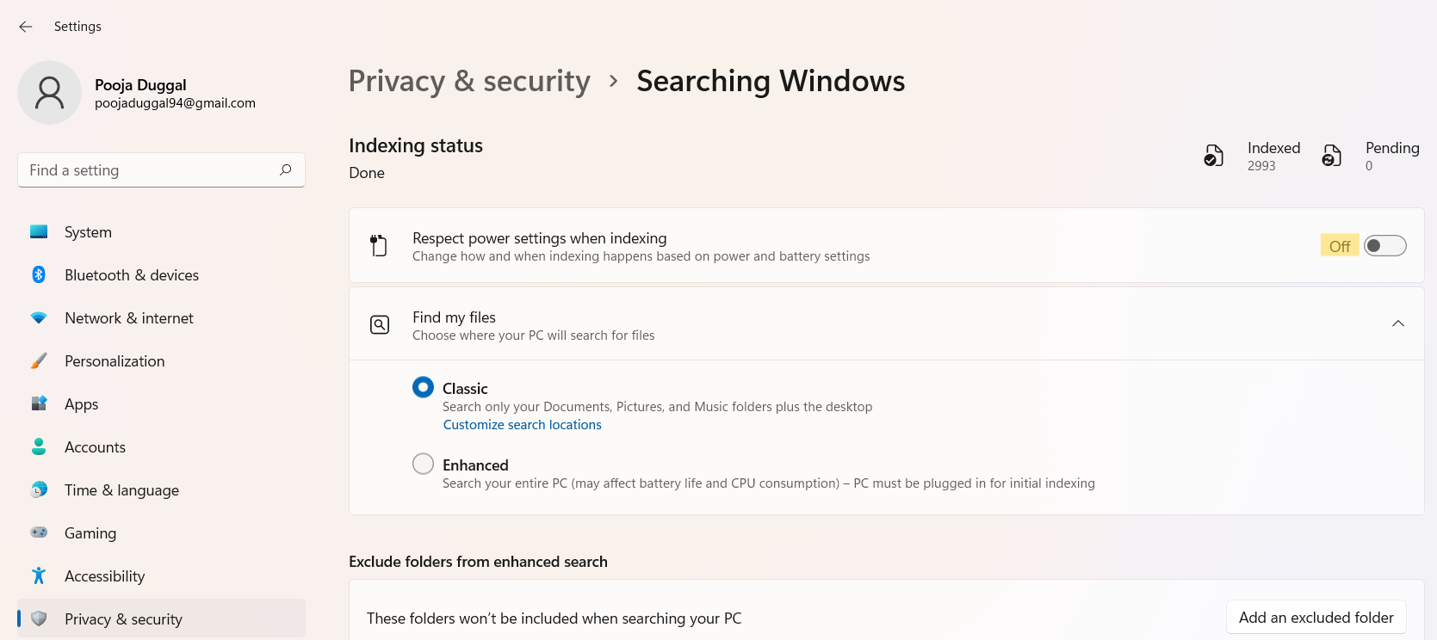Click the Accessibility figure icon

[39, 575]
